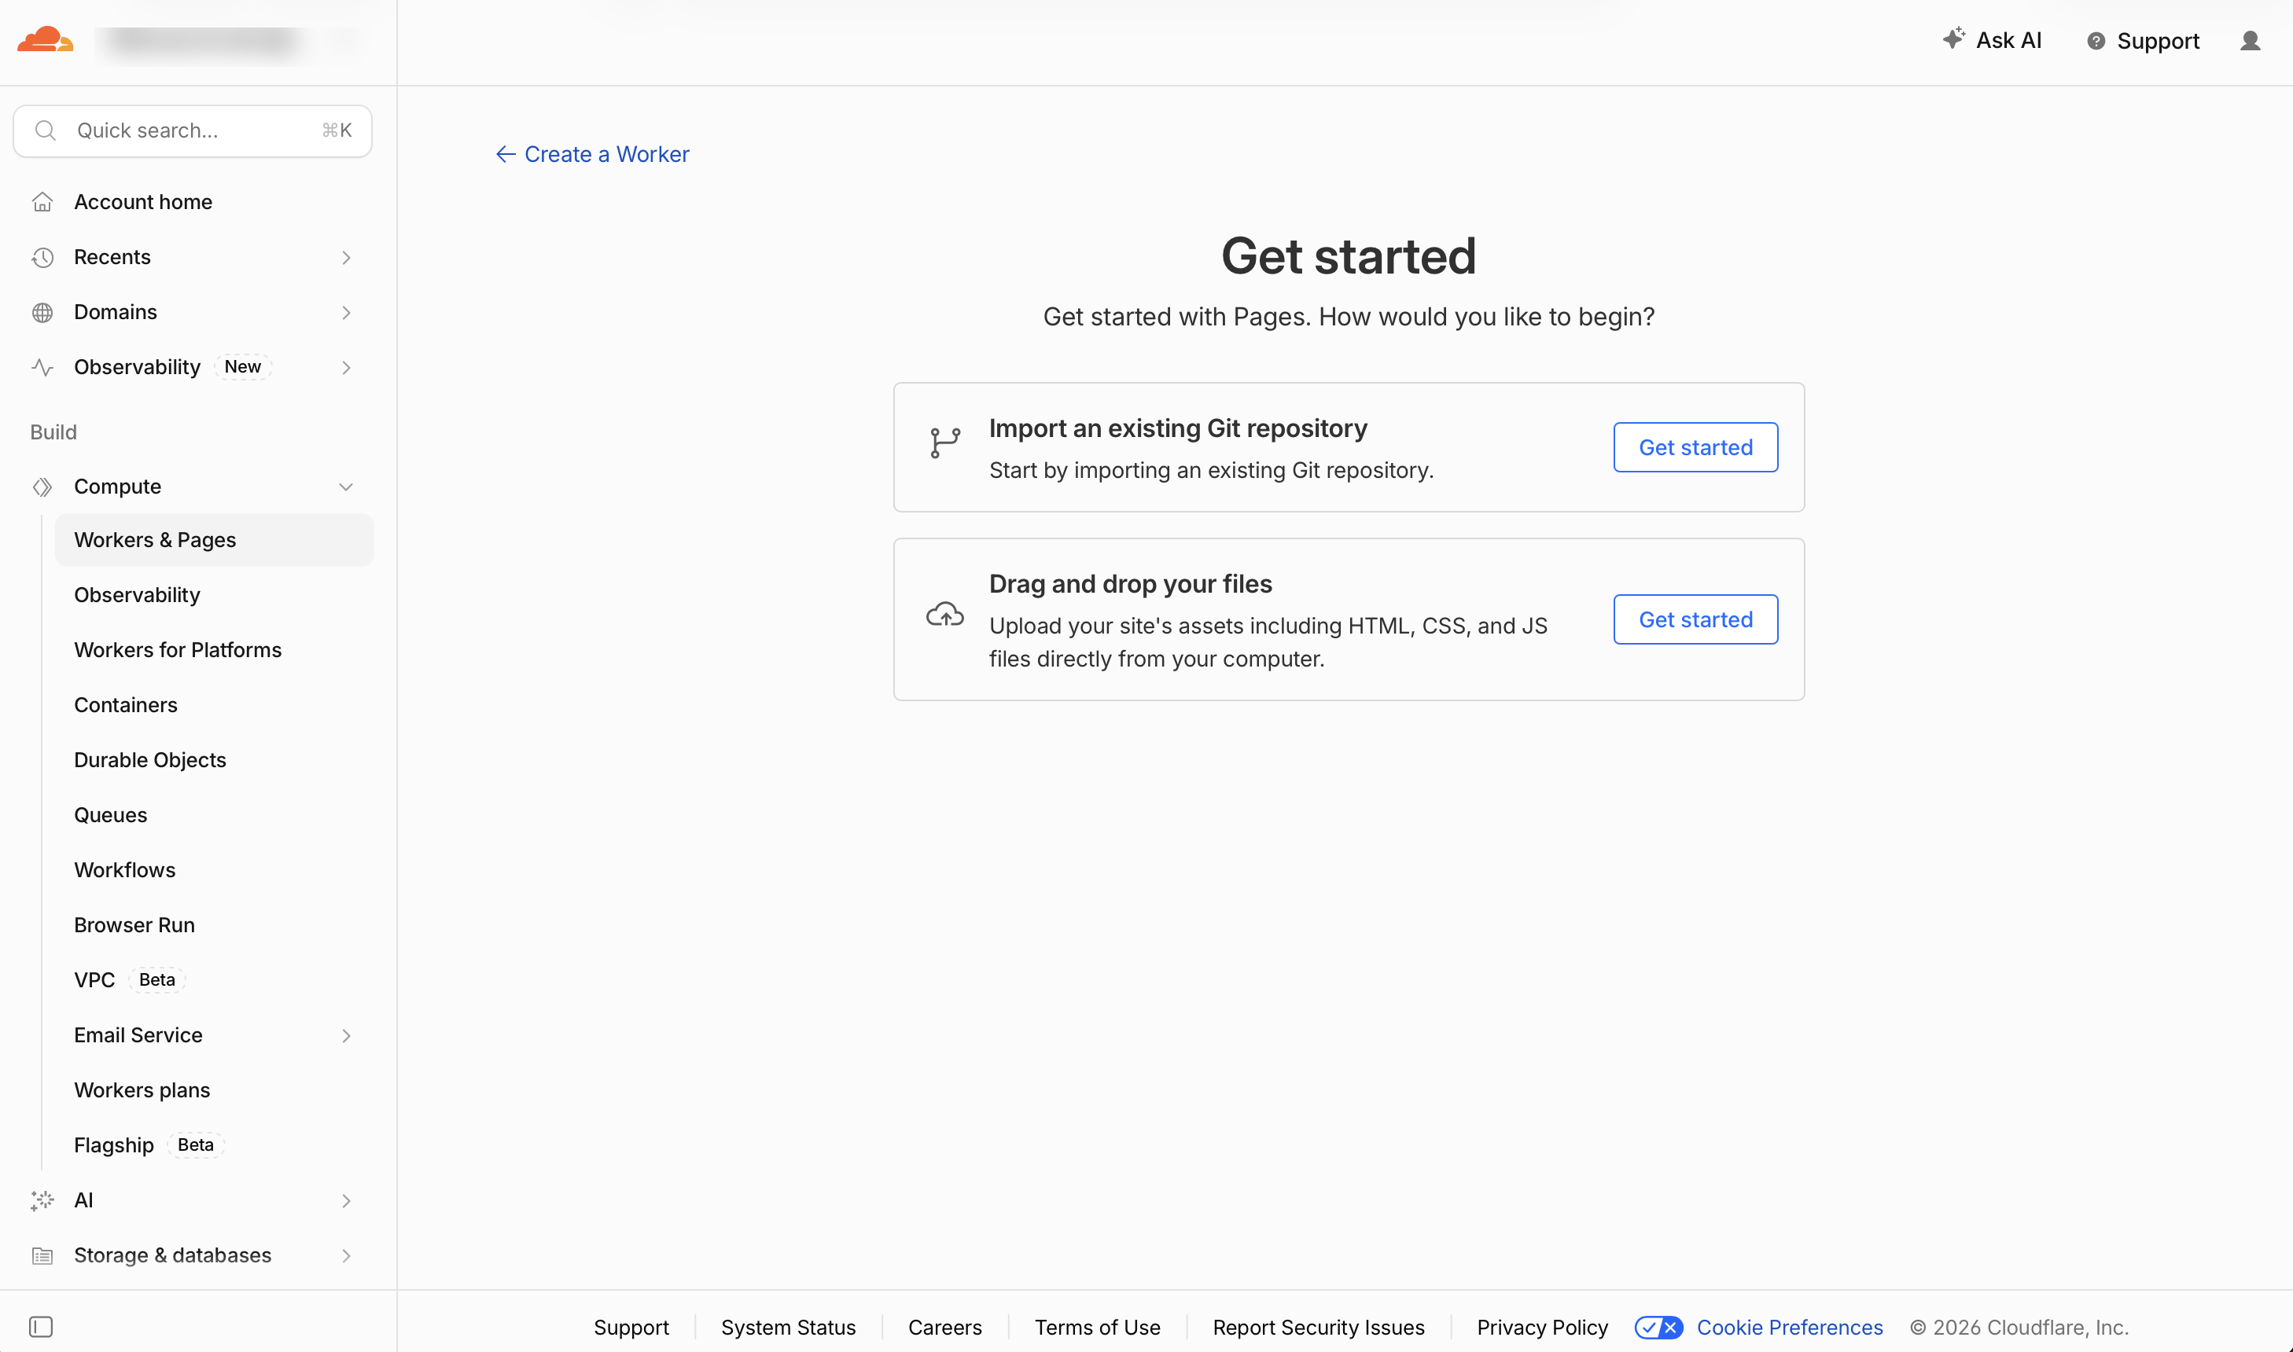Select Durable Objects in sidebar

pyautogui.click(x=149, y=760)
